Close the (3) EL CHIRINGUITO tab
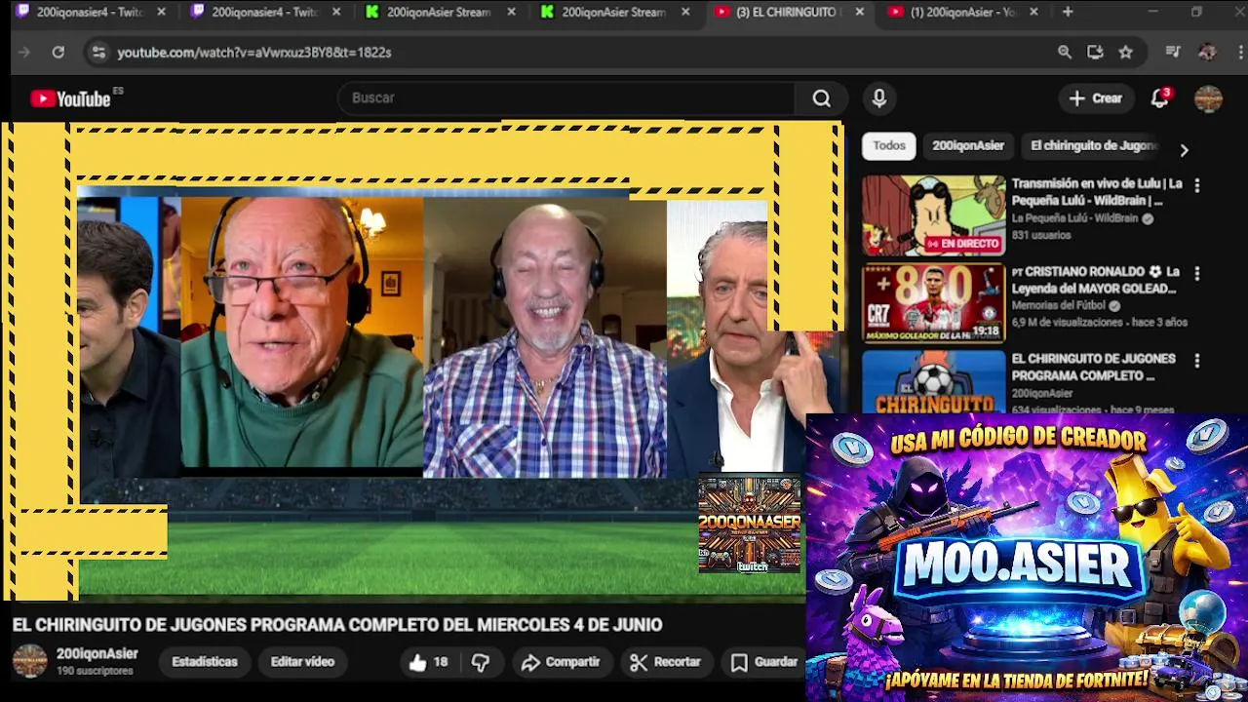Viewport: 1248px width, 702px height. point(859,13)
